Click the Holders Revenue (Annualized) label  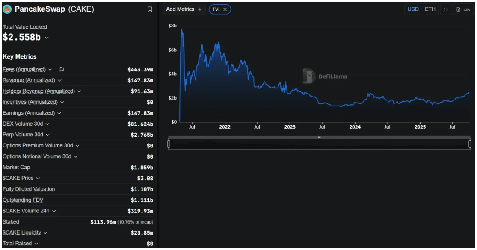[39, 91]
